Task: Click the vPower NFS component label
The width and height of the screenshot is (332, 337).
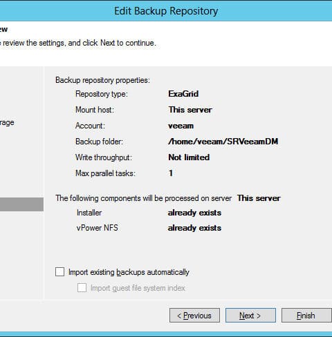Action: pos(97,228)
